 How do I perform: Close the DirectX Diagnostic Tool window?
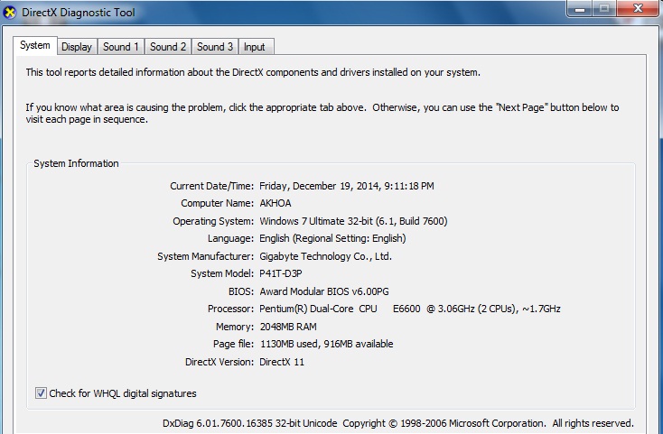point(638,8)
